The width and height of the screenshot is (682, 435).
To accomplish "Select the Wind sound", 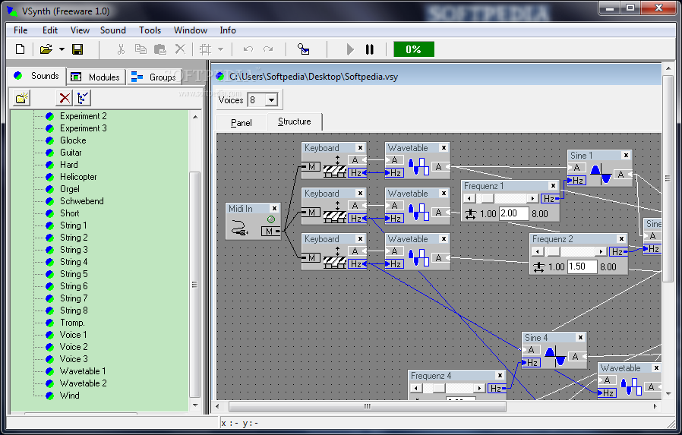I will click(70, 396).
